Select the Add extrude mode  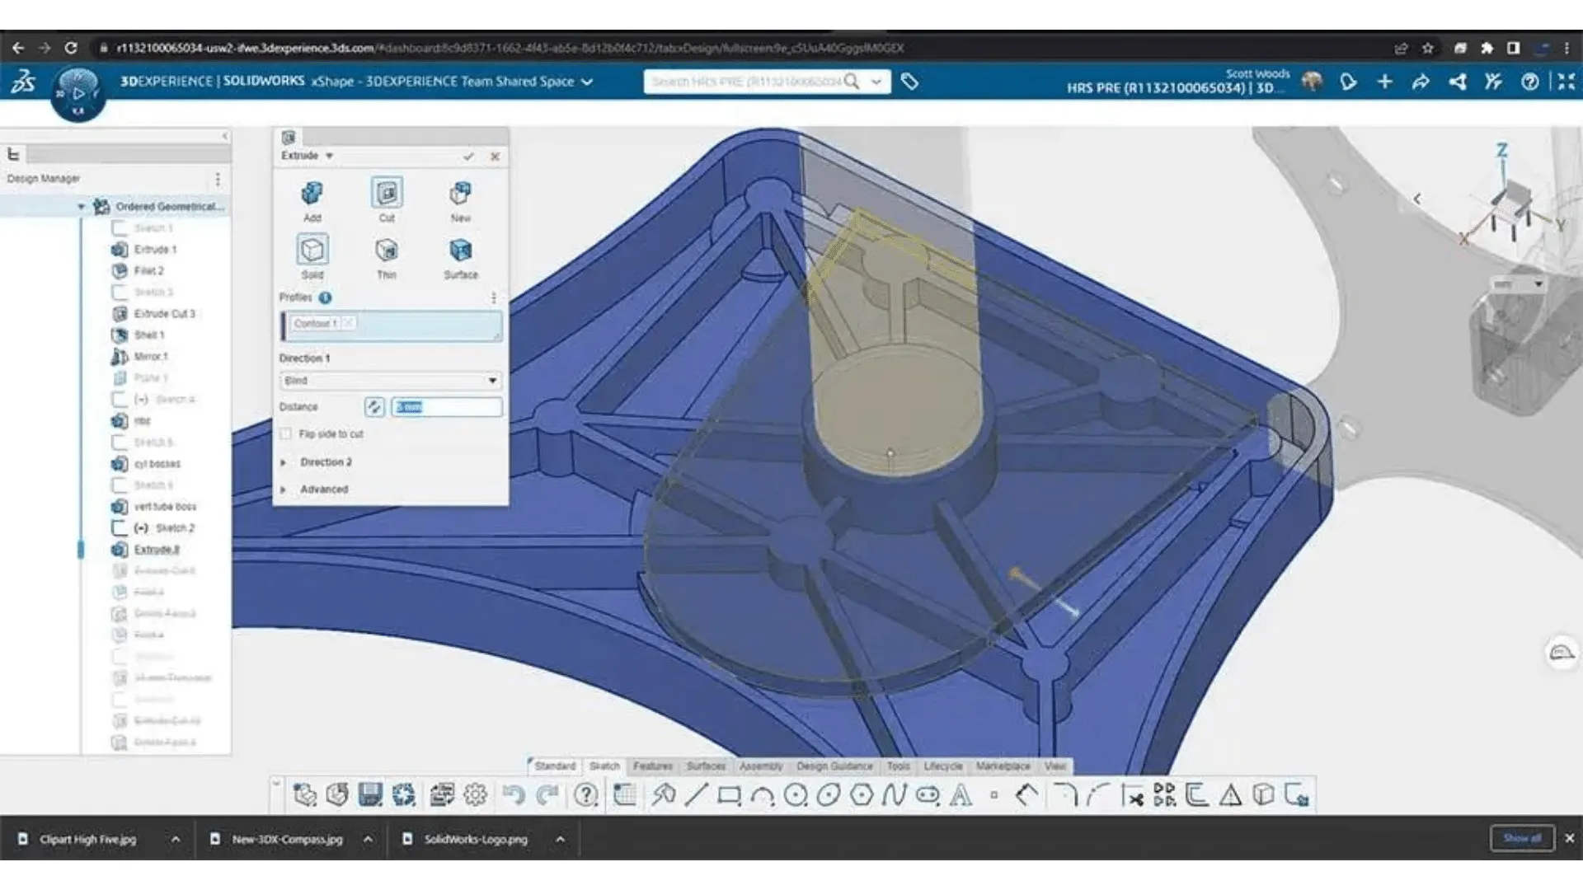coord(312,201)
